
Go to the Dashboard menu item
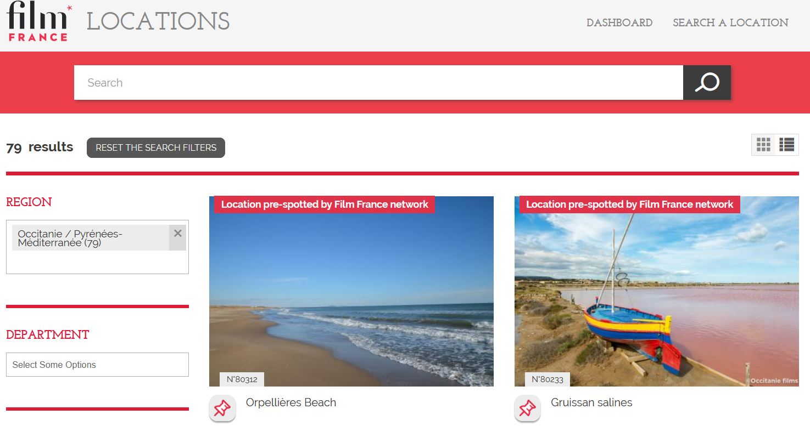click(619, 22)
